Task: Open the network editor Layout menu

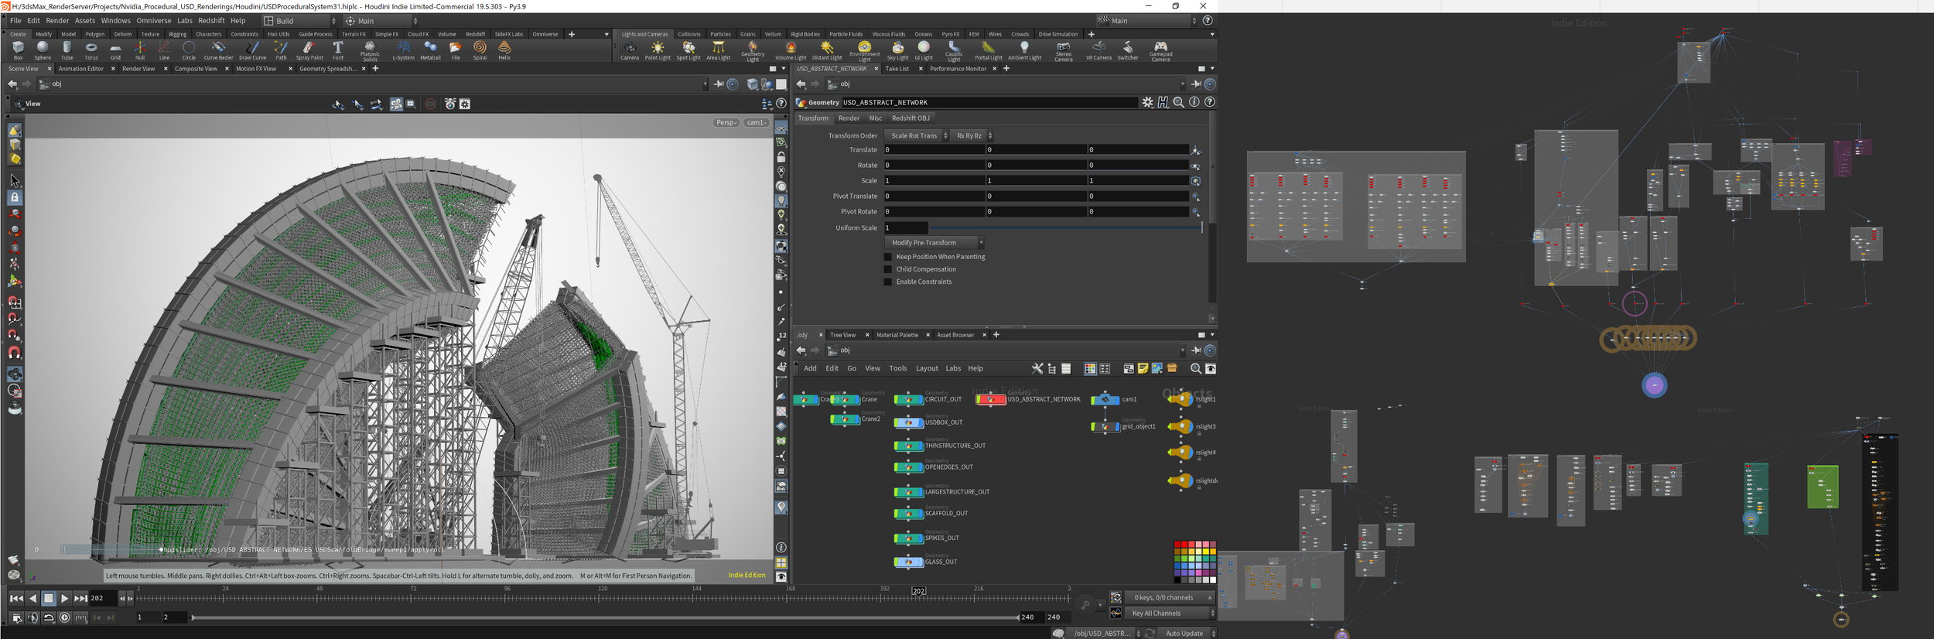Action: point(927,368)
